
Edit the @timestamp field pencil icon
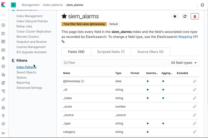tap(195, 81)
